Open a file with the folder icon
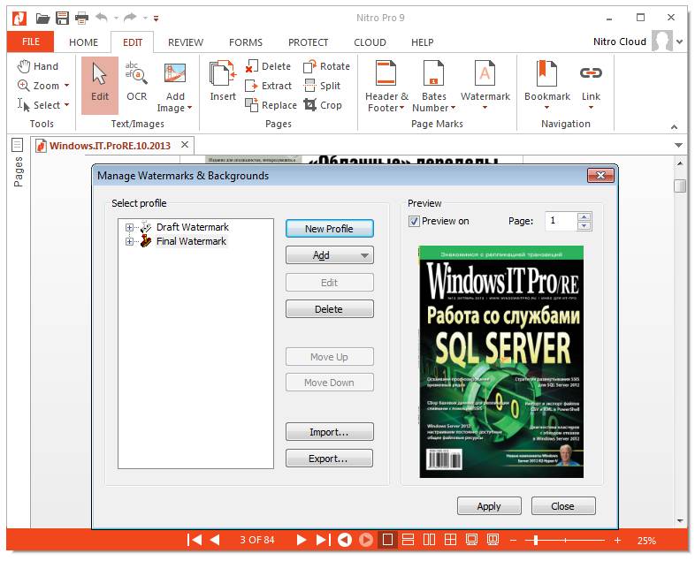The height and width of the screenshot is (561, 695). click(42, 19)
